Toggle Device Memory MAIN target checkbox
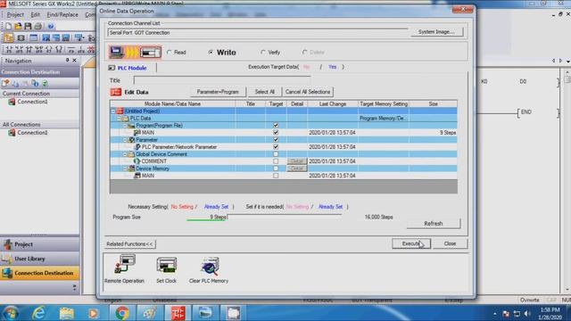The height and width of the screenshot is (321, 571). [x=276, y=176]
